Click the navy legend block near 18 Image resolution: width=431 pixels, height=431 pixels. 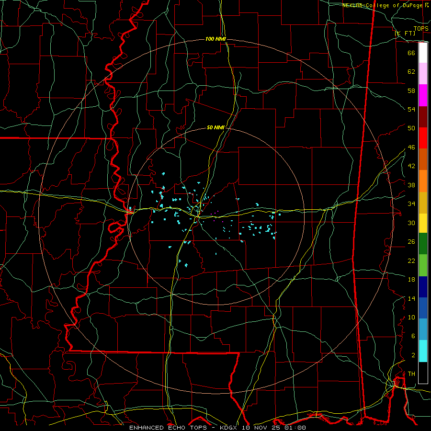point(423,287)
